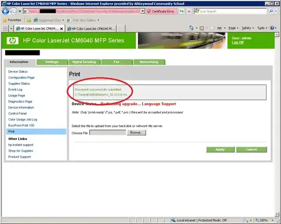Open hp instant support link
Viewport: 281px width, 224px height.
[21, 145]
